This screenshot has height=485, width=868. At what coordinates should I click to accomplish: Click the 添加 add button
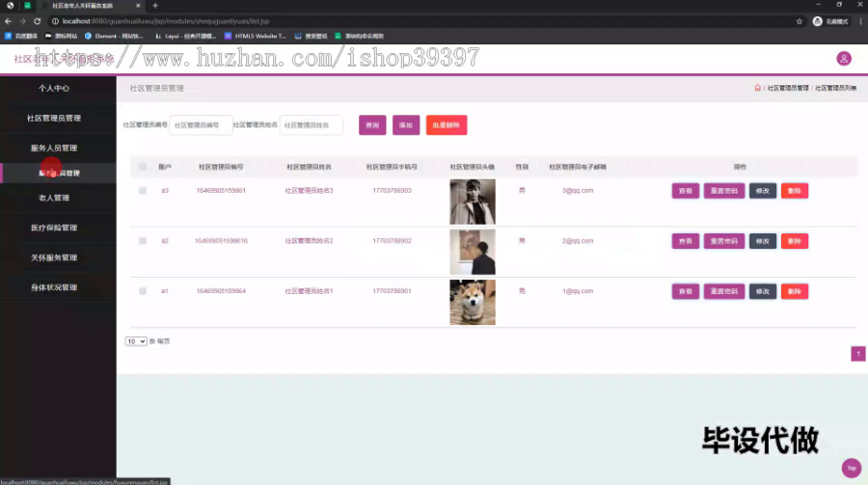pyautogui.click(x=406, y=125)
